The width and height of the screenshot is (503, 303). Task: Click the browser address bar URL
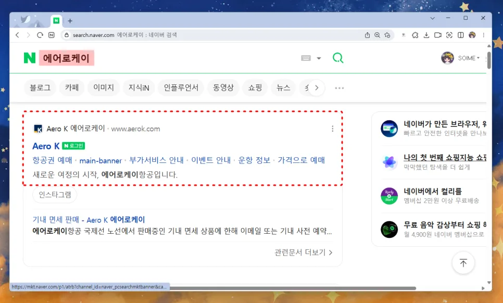point(125,35)
